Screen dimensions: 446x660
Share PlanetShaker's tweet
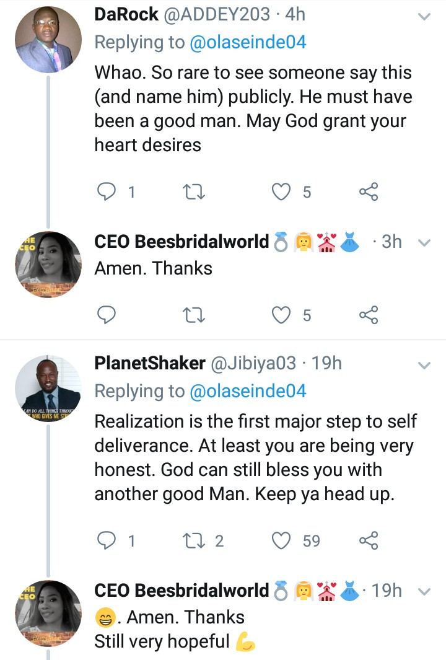(x=369, y=541)
